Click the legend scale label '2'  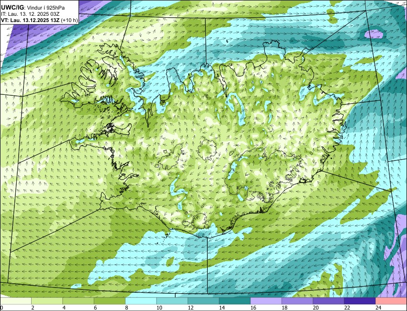coord(33,308)
